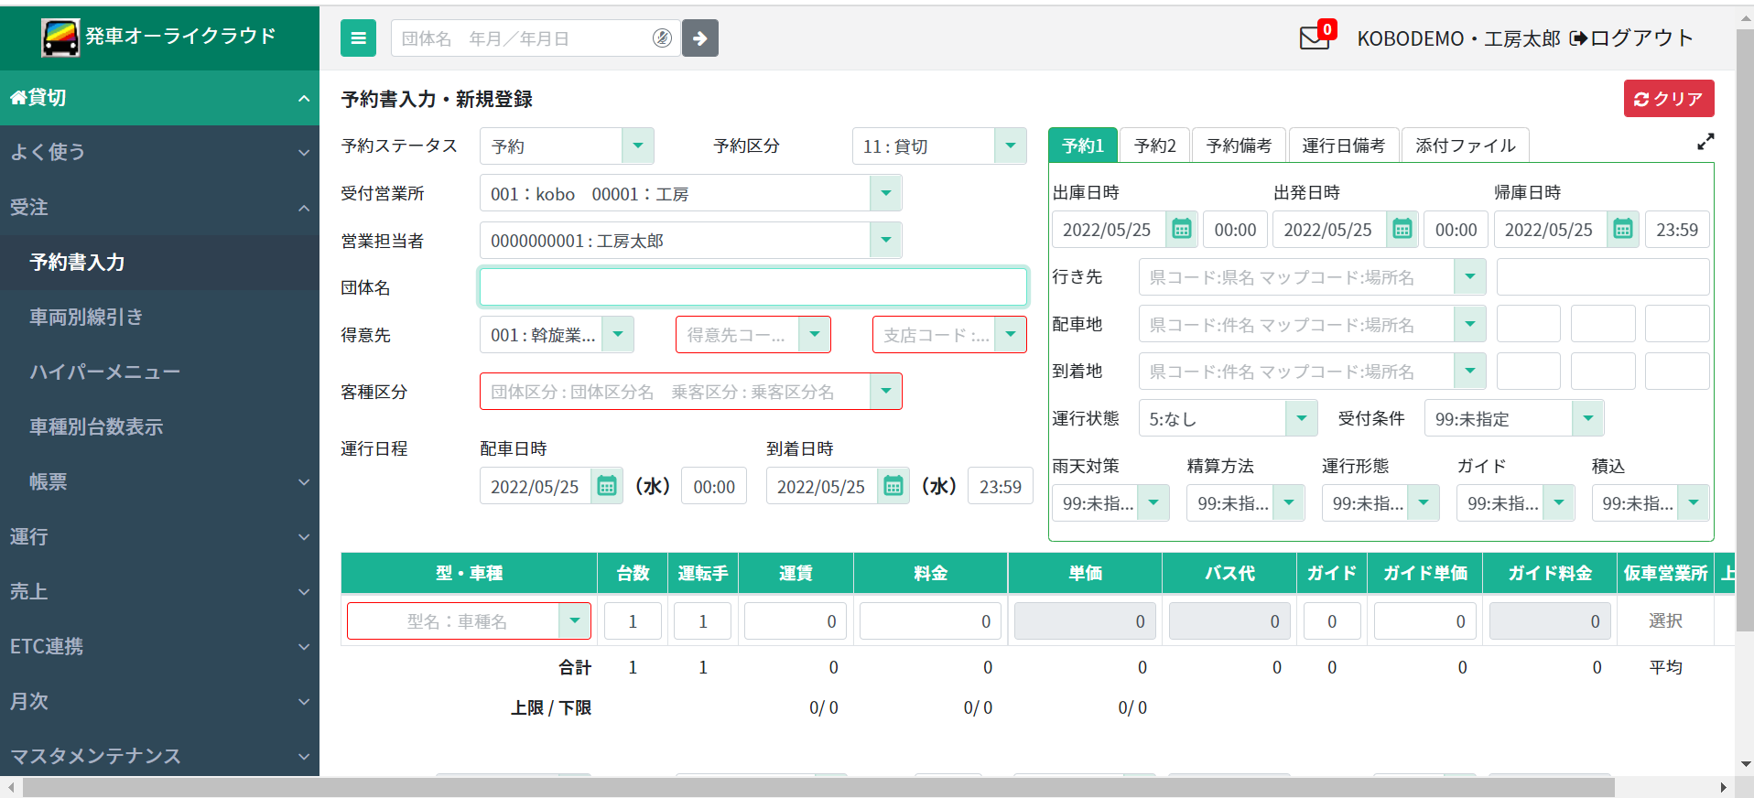Click the hamburger menu toggle button
The image size is (1754, 798).
pyautogui.click(x=358, y=38)
